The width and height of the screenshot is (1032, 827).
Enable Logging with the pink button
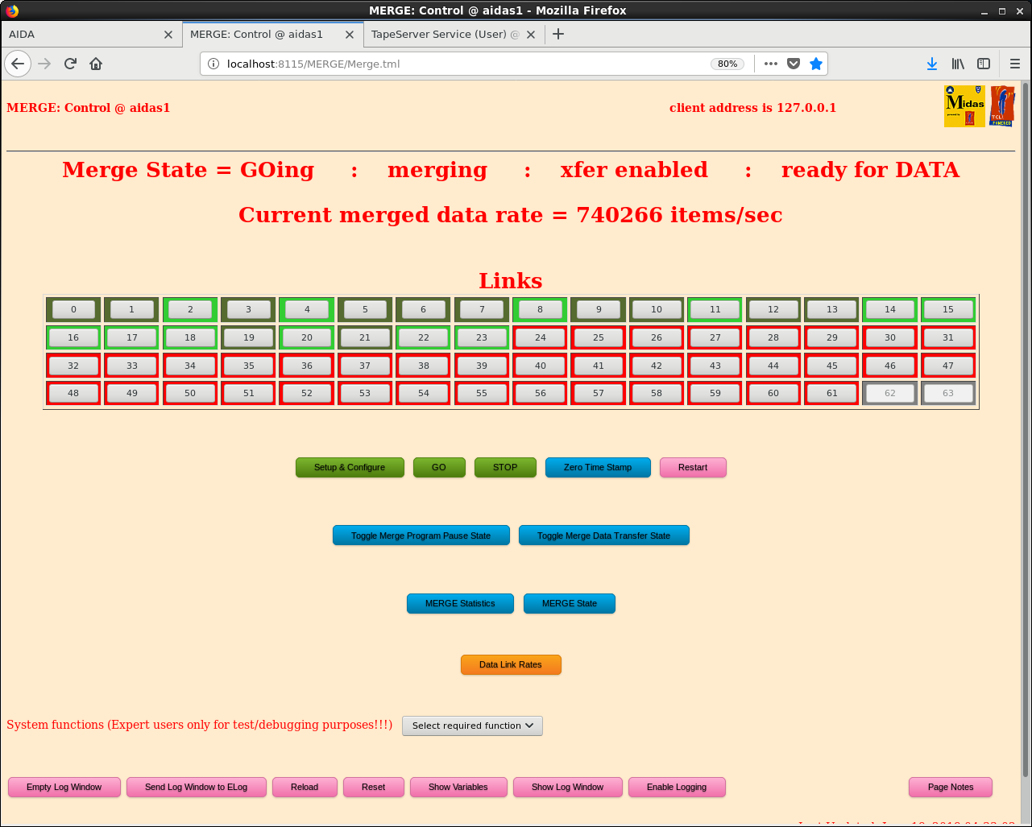click(x=676, y=787)
